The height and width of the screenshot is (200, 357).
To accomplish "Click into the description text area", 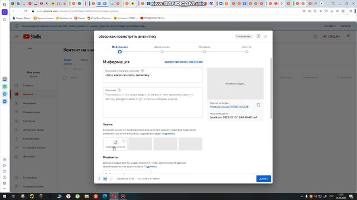I will 152,102.
